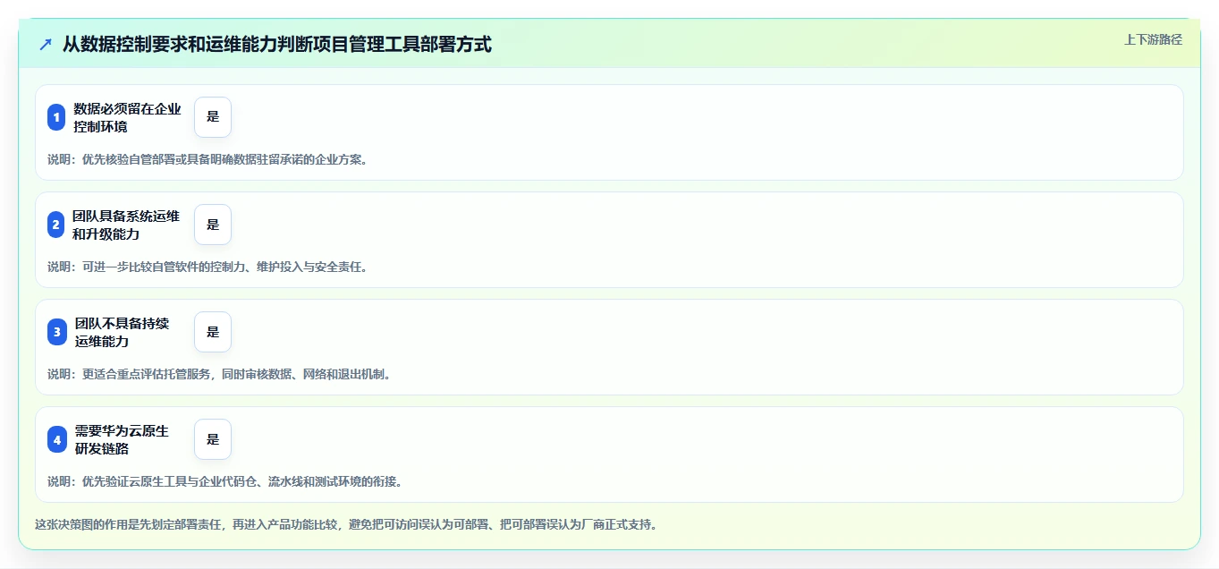Click the title 从数据控制要求和运维能力判断项目管理工具部署方式
Image resolution: width=1219 pixels, height=569 pixels.
[277, 44]
